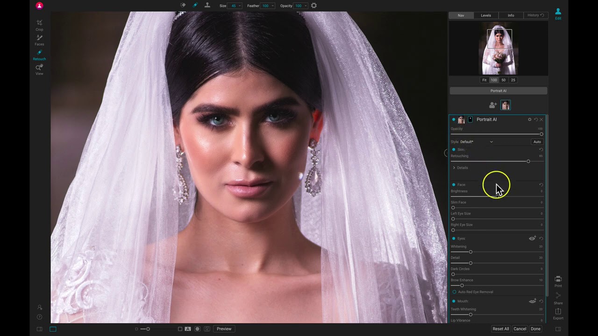Image resolution: width=598 pixels, height=336 pixels.
Task: Click the Preview button
Action: (x=224, y=329)
